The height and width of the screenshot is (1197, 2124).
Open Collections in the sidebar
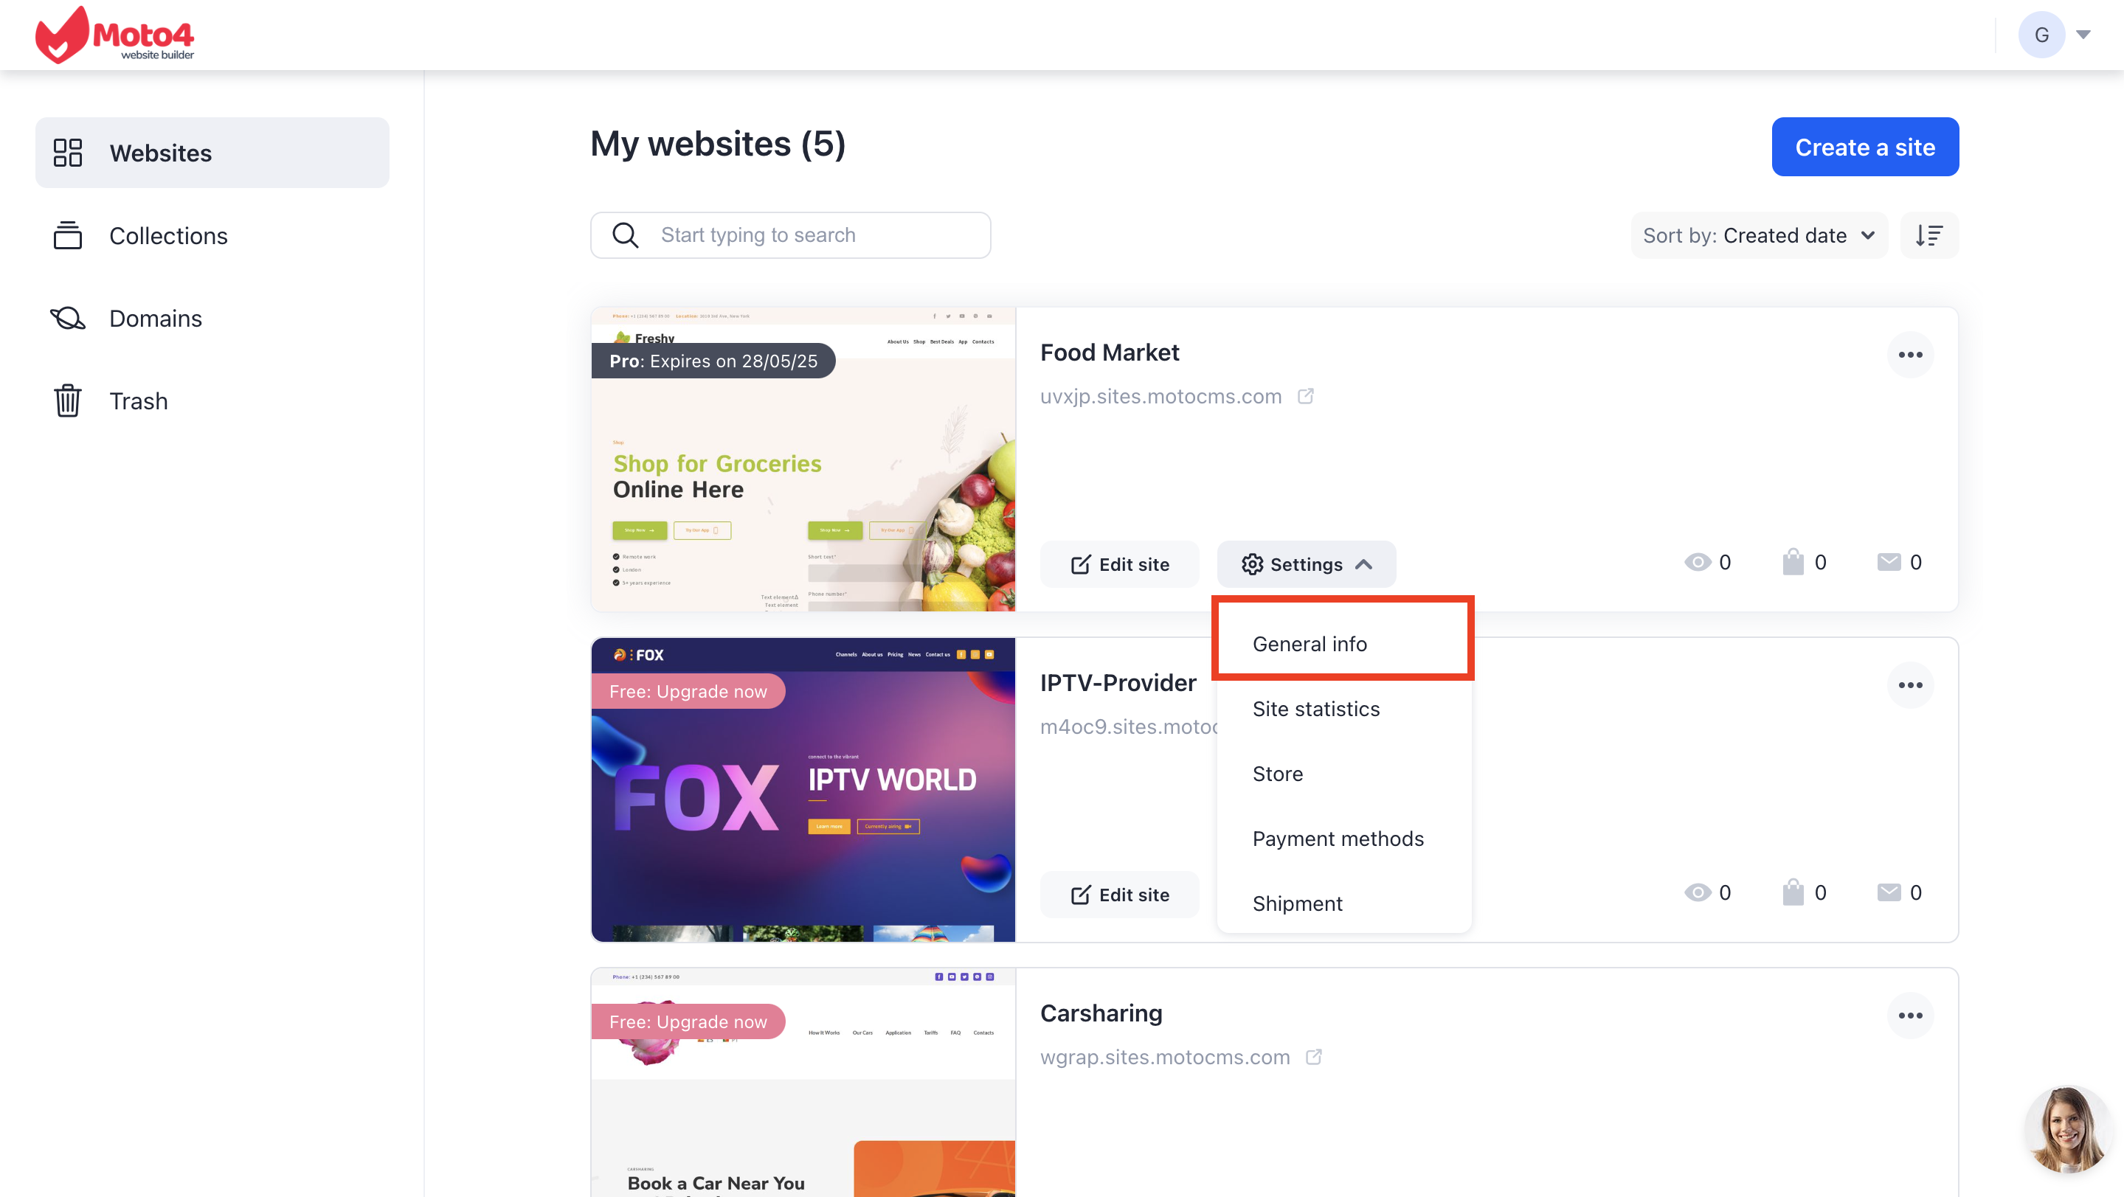(212, 236)
